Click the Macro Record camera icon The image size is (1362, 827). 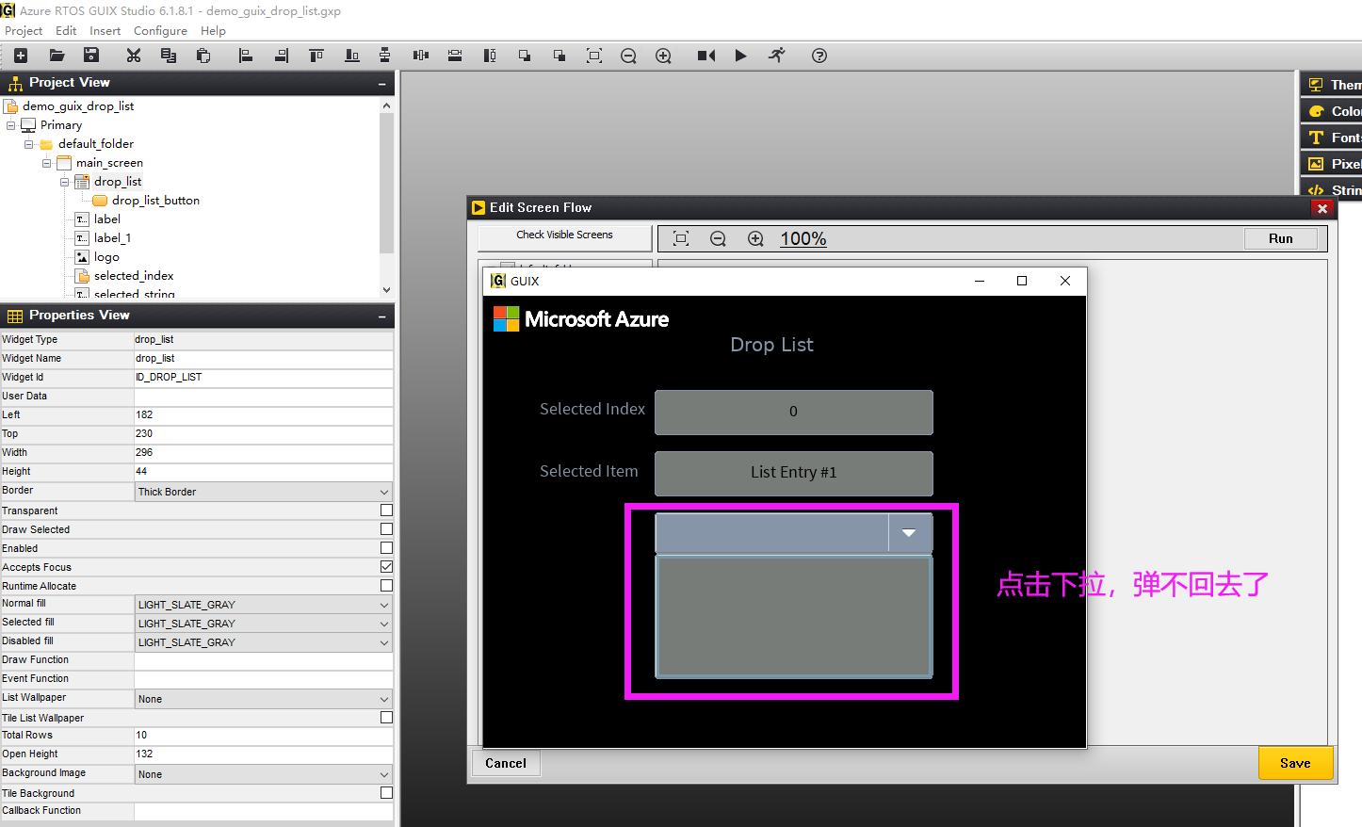706,56
